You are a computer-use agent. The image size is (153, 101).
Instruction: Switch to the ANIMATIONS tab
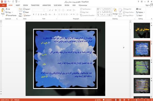click(x=47, y=5)
